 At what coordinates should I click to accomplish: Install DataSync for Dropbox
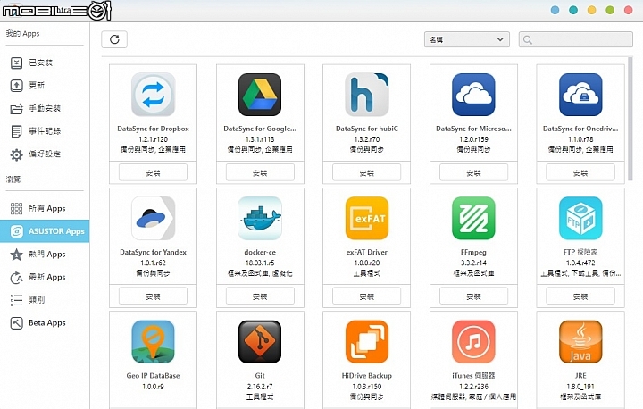(153, 172)
